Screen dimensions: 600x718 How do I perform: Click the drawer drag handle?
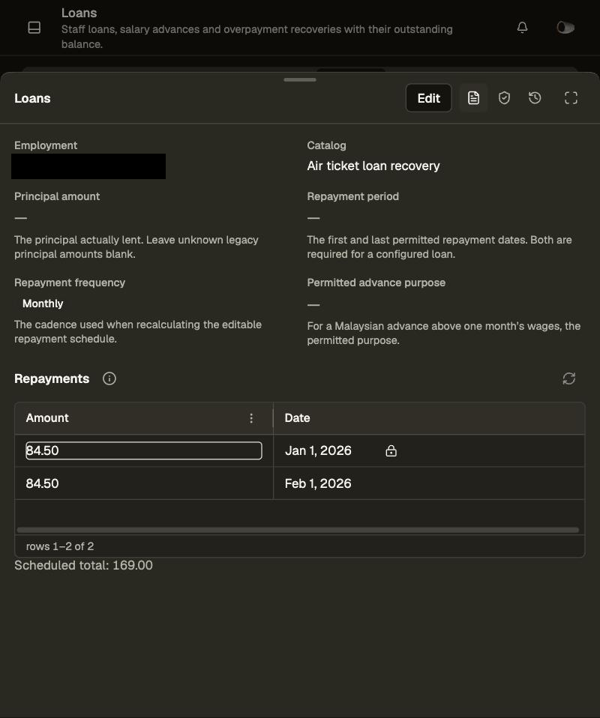click(300, 79)
